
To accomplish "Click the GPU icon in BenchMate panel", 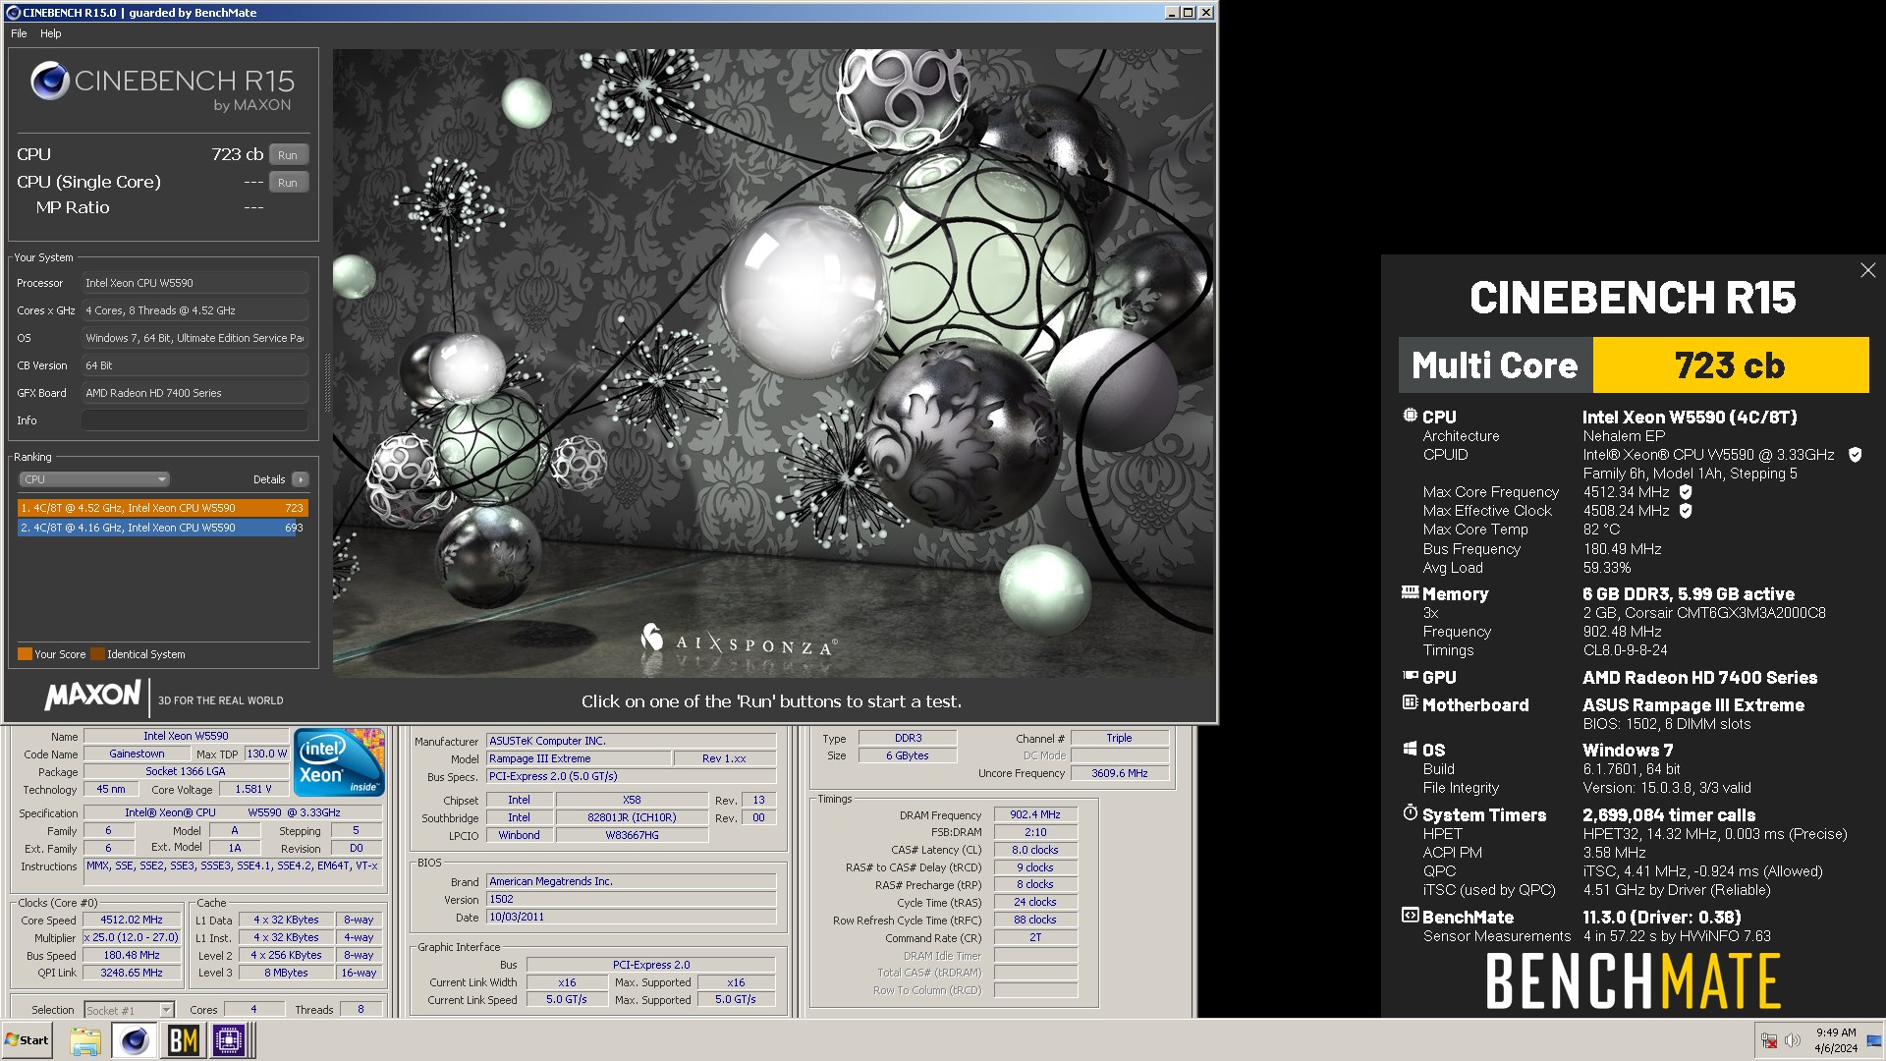I will (x=1410, y=676).
